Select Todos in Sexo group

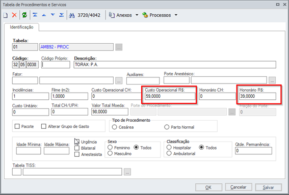click(x=136, y=147)
